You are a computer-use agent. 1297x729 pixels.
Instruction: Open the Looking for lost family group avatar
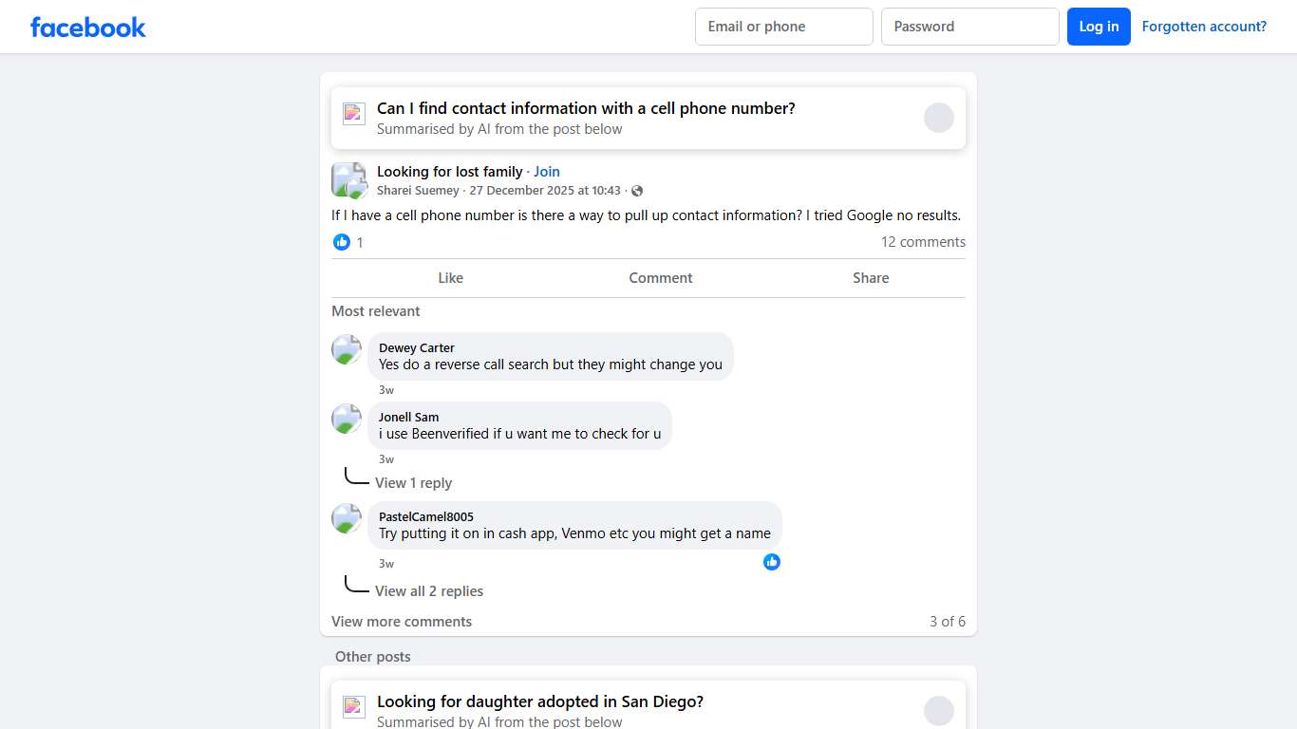coord(348,179)
